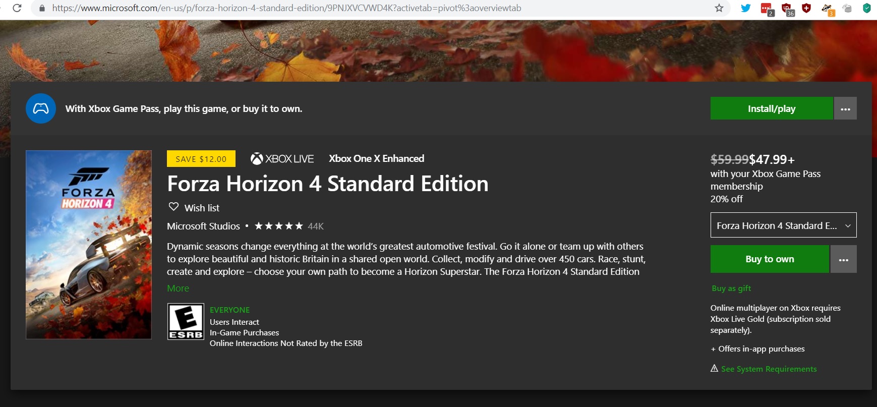Expand the Forza Horizon 4 edition dropdown
This screenshot has height=407, width=877.
point(784,225)
